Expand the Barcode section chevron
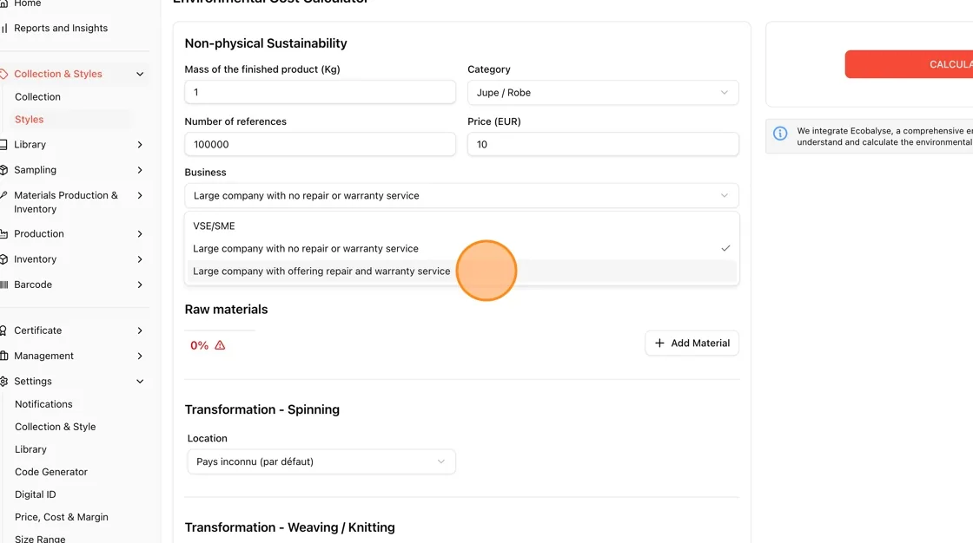Screen dimensions: 973x543 pyautogui.click(x=140, y=285)
